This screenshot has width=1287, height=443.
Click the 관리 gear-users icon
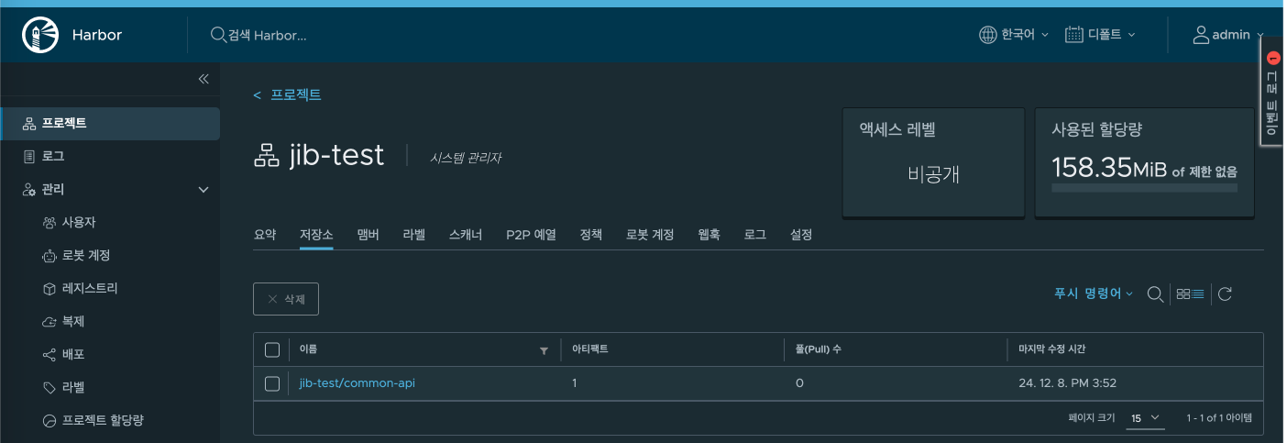click(28, 190)
